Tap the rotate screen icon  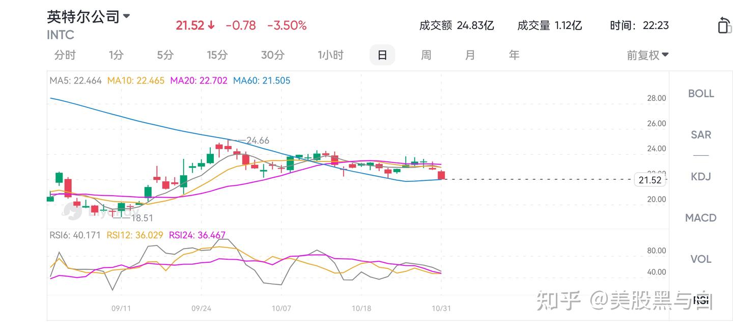pos(724,25)
